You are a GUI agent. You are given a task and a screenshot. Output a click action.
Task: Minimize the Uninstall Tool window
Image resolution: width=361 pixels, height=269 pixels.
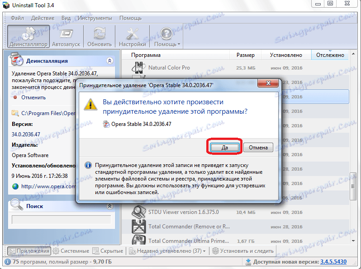click(x=318, y=4)
